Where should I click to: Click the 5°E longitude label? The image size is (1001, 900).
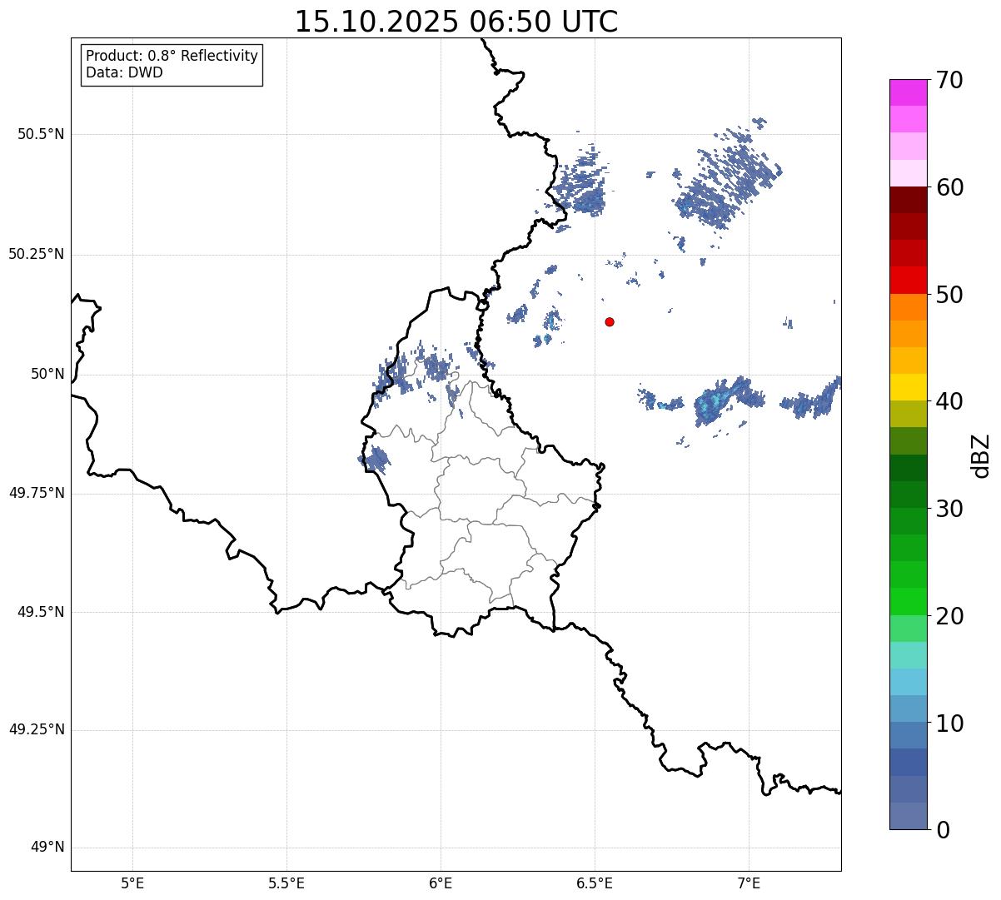tap(132, 883)
